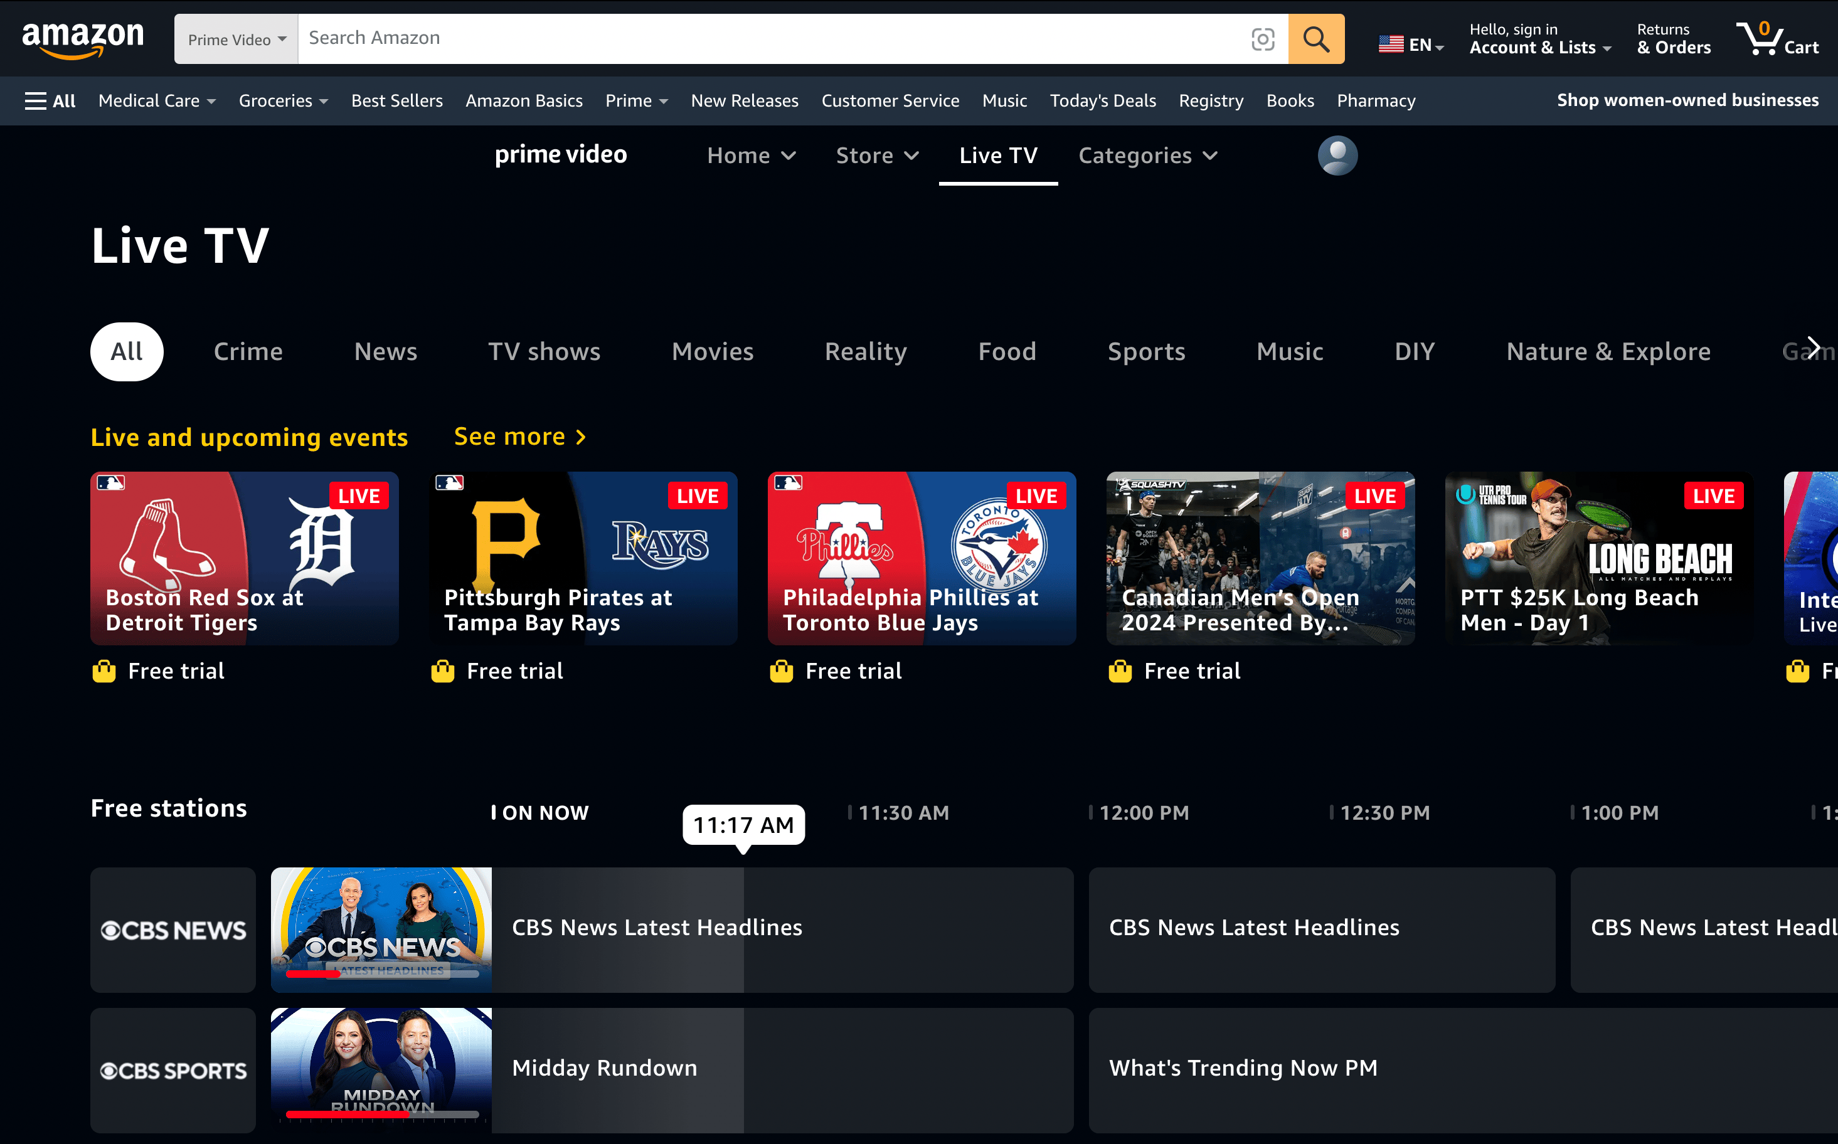The height and width of the screenshot is (1144, 1838).
Task: Select 12:00 PM CBS News Latest Headlines
Action: 1322,930
